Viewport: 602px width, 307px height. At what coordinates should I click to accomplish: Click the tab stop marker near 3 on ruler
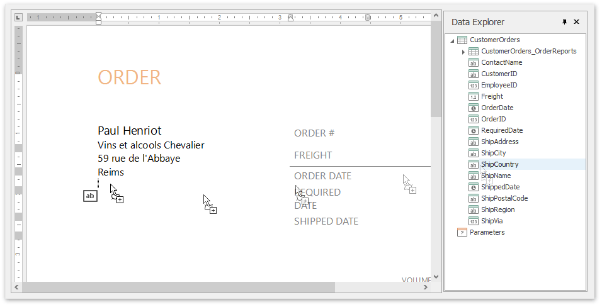coord(291,17)
